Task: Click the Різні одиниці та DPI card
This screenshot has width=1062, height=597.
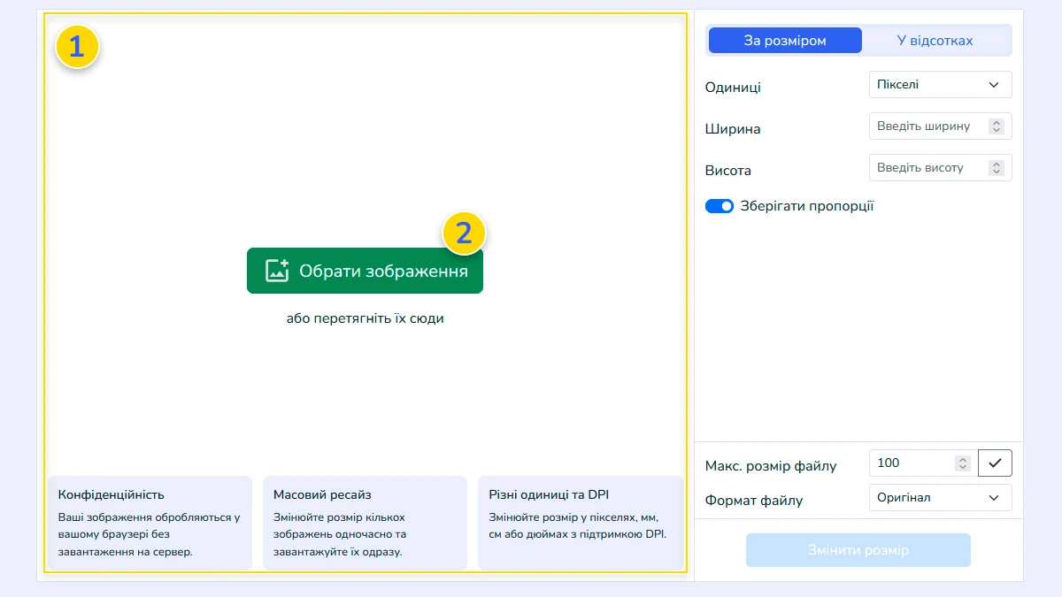Action: (x=580, y=523)
